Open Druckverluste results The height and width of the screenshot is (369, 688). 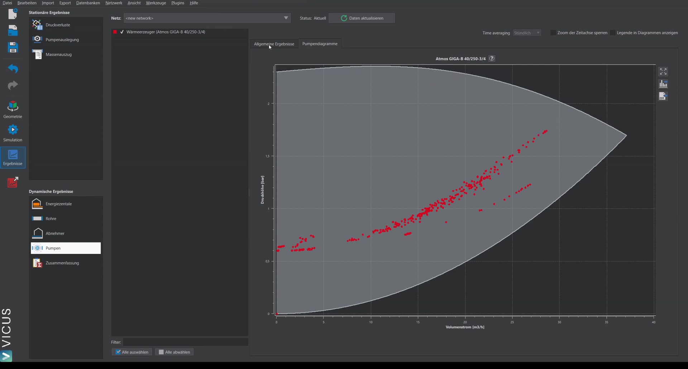point(66,25)
